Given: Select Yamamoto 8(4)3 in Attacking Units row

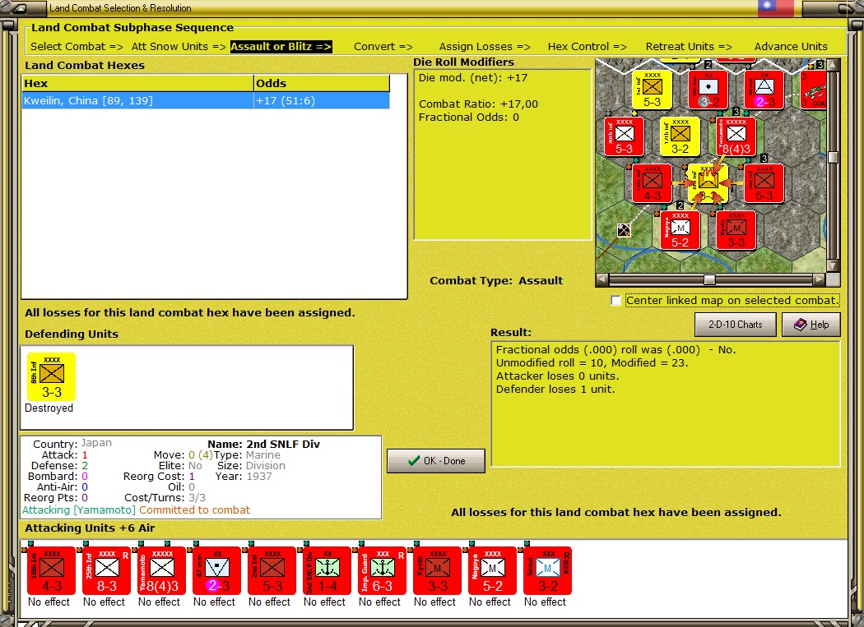Looking at the screenshot, I should point(161,571).
